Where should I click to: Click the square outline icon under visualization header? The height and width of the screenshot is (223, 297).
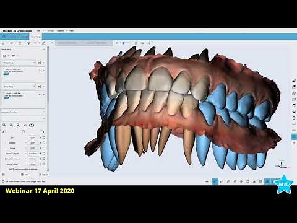(x=4, y=56)
